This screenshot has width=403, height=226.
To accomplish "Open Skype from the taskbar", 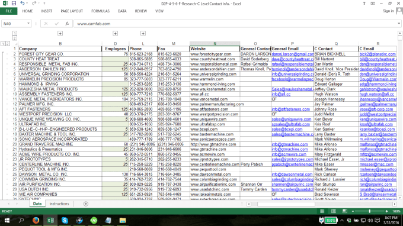I will pyautogui.click(x=65, y=220).
